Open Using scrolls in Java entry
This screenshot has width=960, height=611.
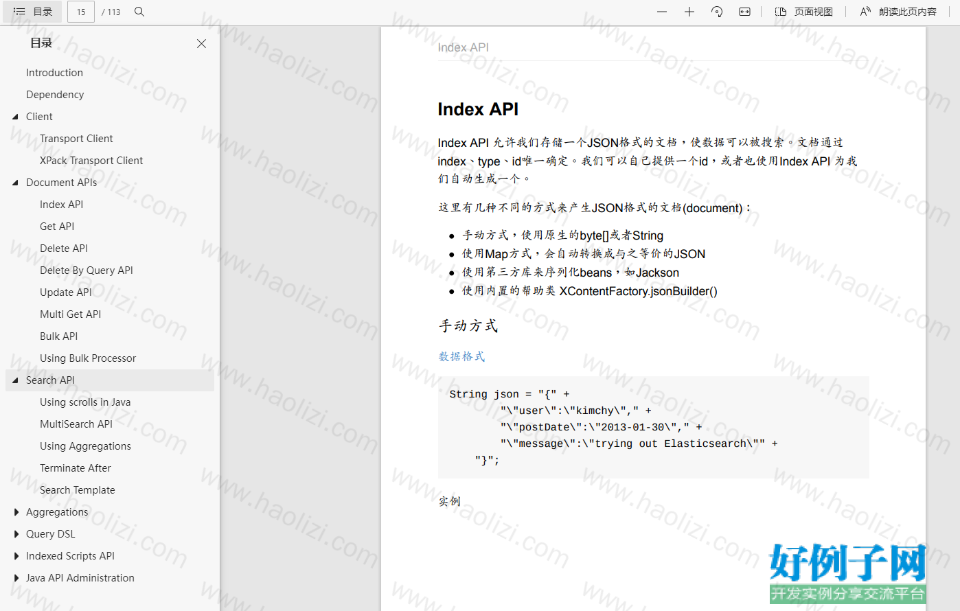(85, 402)
